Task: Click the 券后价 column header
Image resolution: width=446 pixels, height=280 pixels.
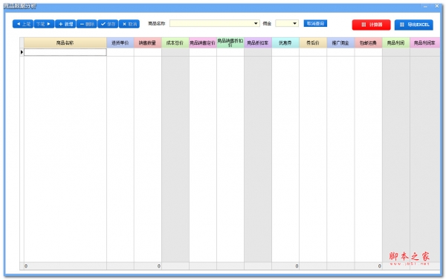Action: click(x=313, y=42)
